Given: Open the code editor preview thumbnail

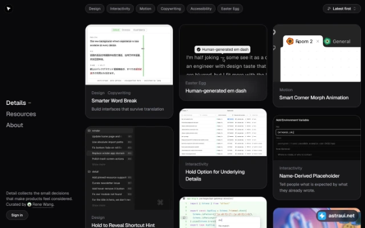Looking at the screenshot, I should tap(223, 213).
